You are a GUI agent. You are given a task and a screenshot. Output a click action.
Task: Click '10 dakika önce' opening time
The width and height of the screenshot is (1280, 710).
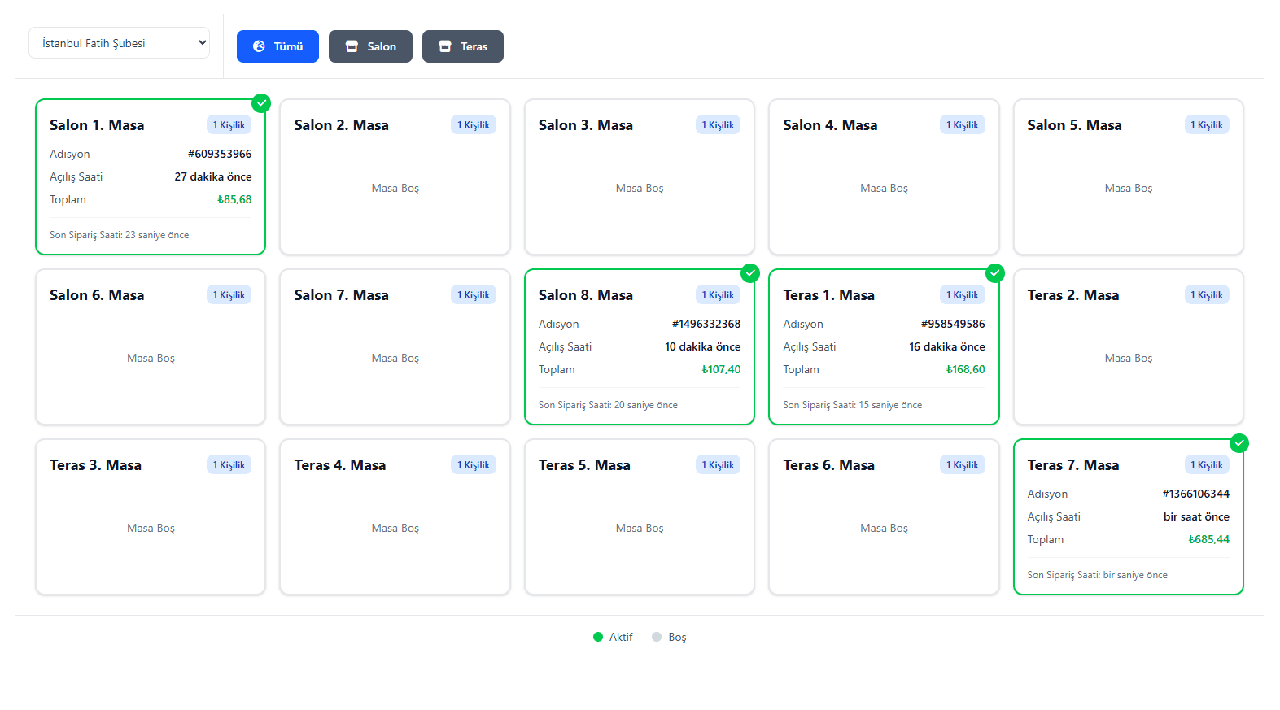702,346
